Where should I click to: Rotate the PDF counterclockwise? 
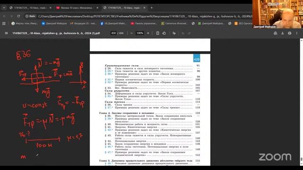tap(164, 33)
